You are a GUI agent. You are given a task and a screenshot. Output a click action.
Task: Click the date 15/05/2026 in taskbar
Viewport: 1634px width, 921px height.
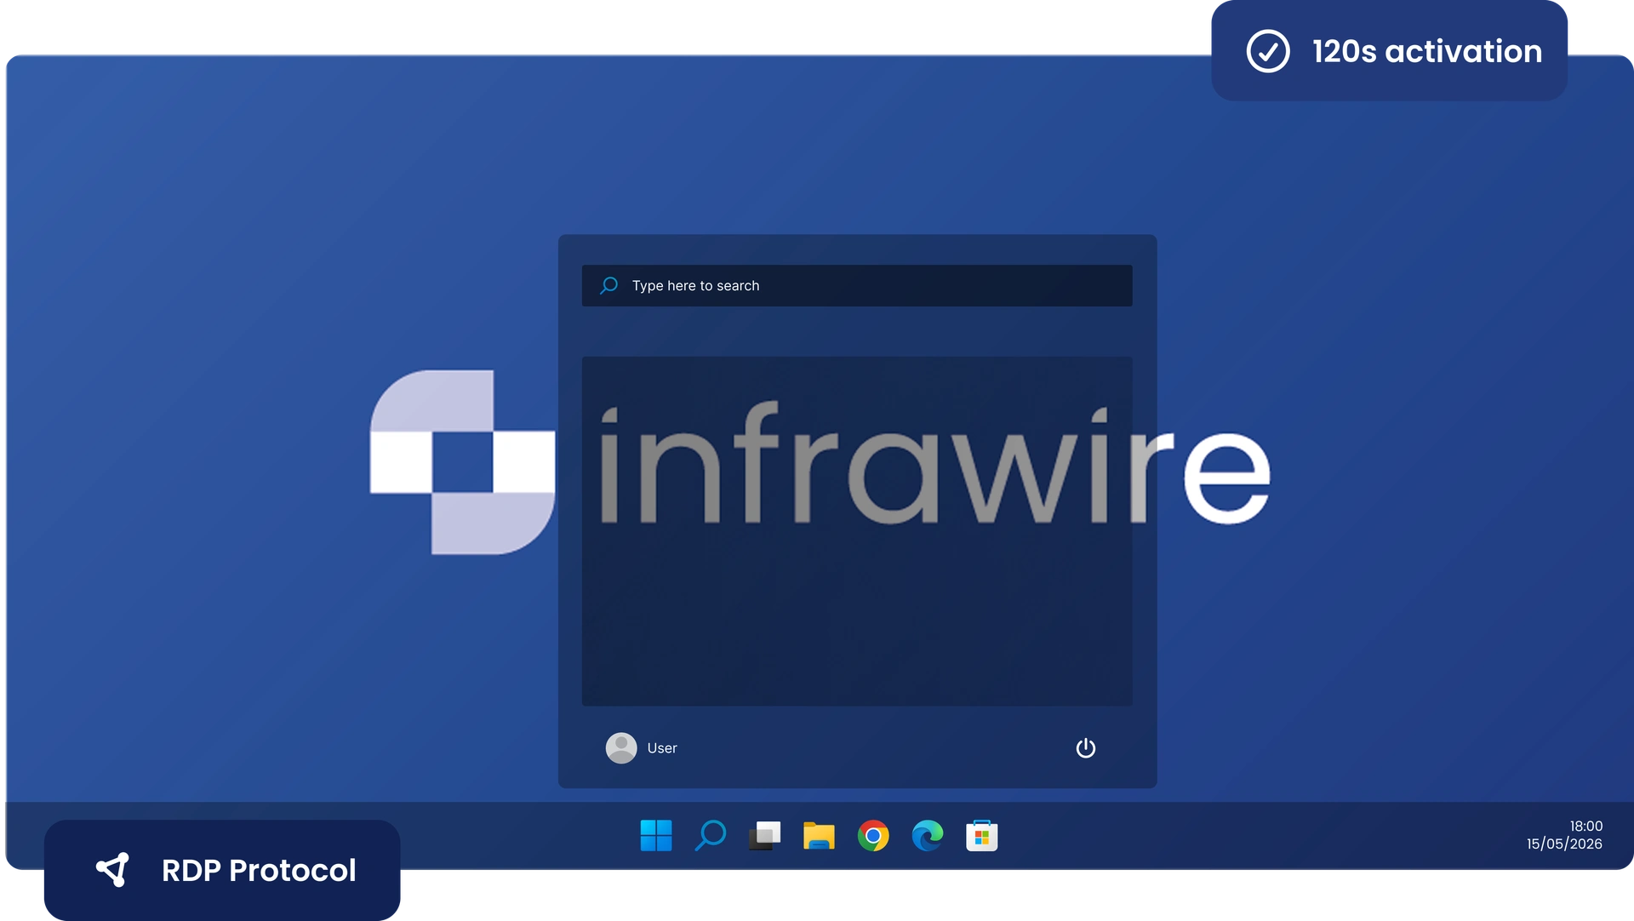pyautogui.click(x=1564, y=844)
